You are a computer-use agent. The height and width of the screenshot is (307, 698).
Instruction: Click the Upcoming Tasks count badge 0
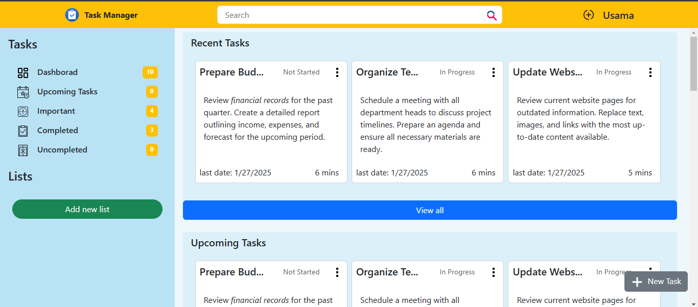(x=152, y=92)
